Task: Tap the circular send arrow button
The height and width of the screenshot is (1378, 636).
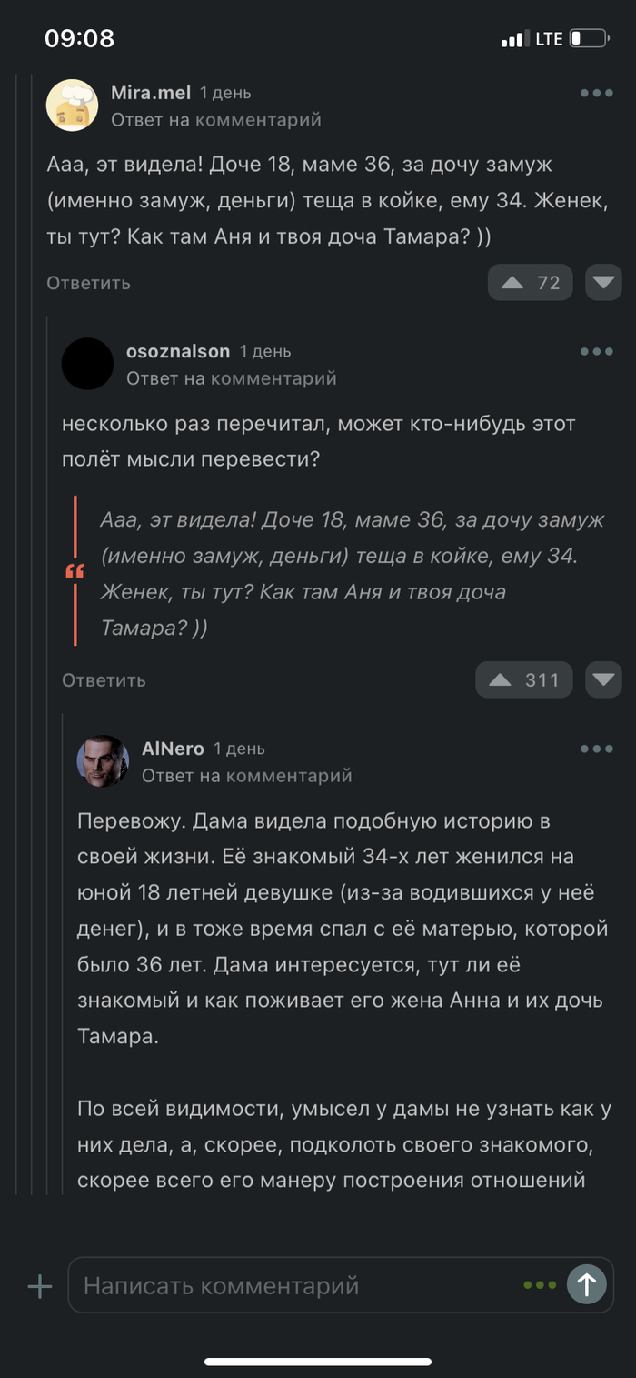Action: pos(587,1285)
